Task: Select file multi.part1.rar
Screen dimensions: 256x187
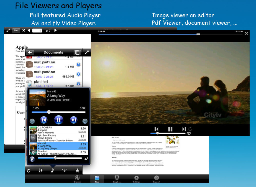Action: [x=53, y=64]
